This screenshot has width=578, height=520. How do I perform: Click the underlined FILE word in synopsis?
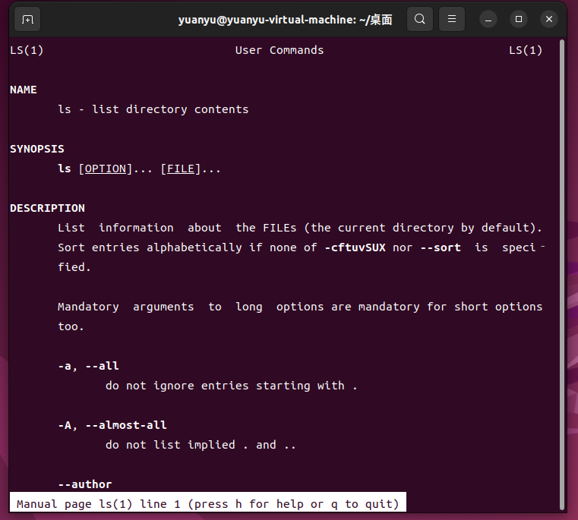point(180,169)
